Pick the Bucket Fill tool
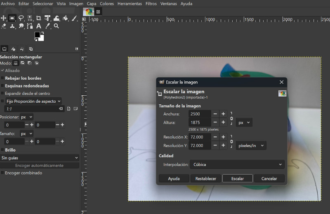The height and width of the screenshot is (214, 330). pos(65,18)
